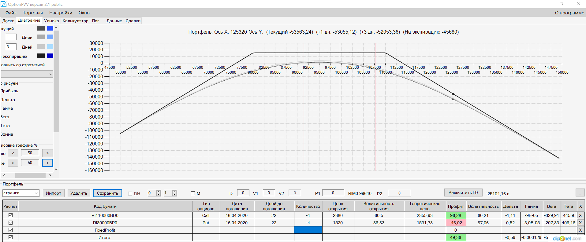
Task: Uncheck calculation for Итого row
Action: click(x=10, y=237)
